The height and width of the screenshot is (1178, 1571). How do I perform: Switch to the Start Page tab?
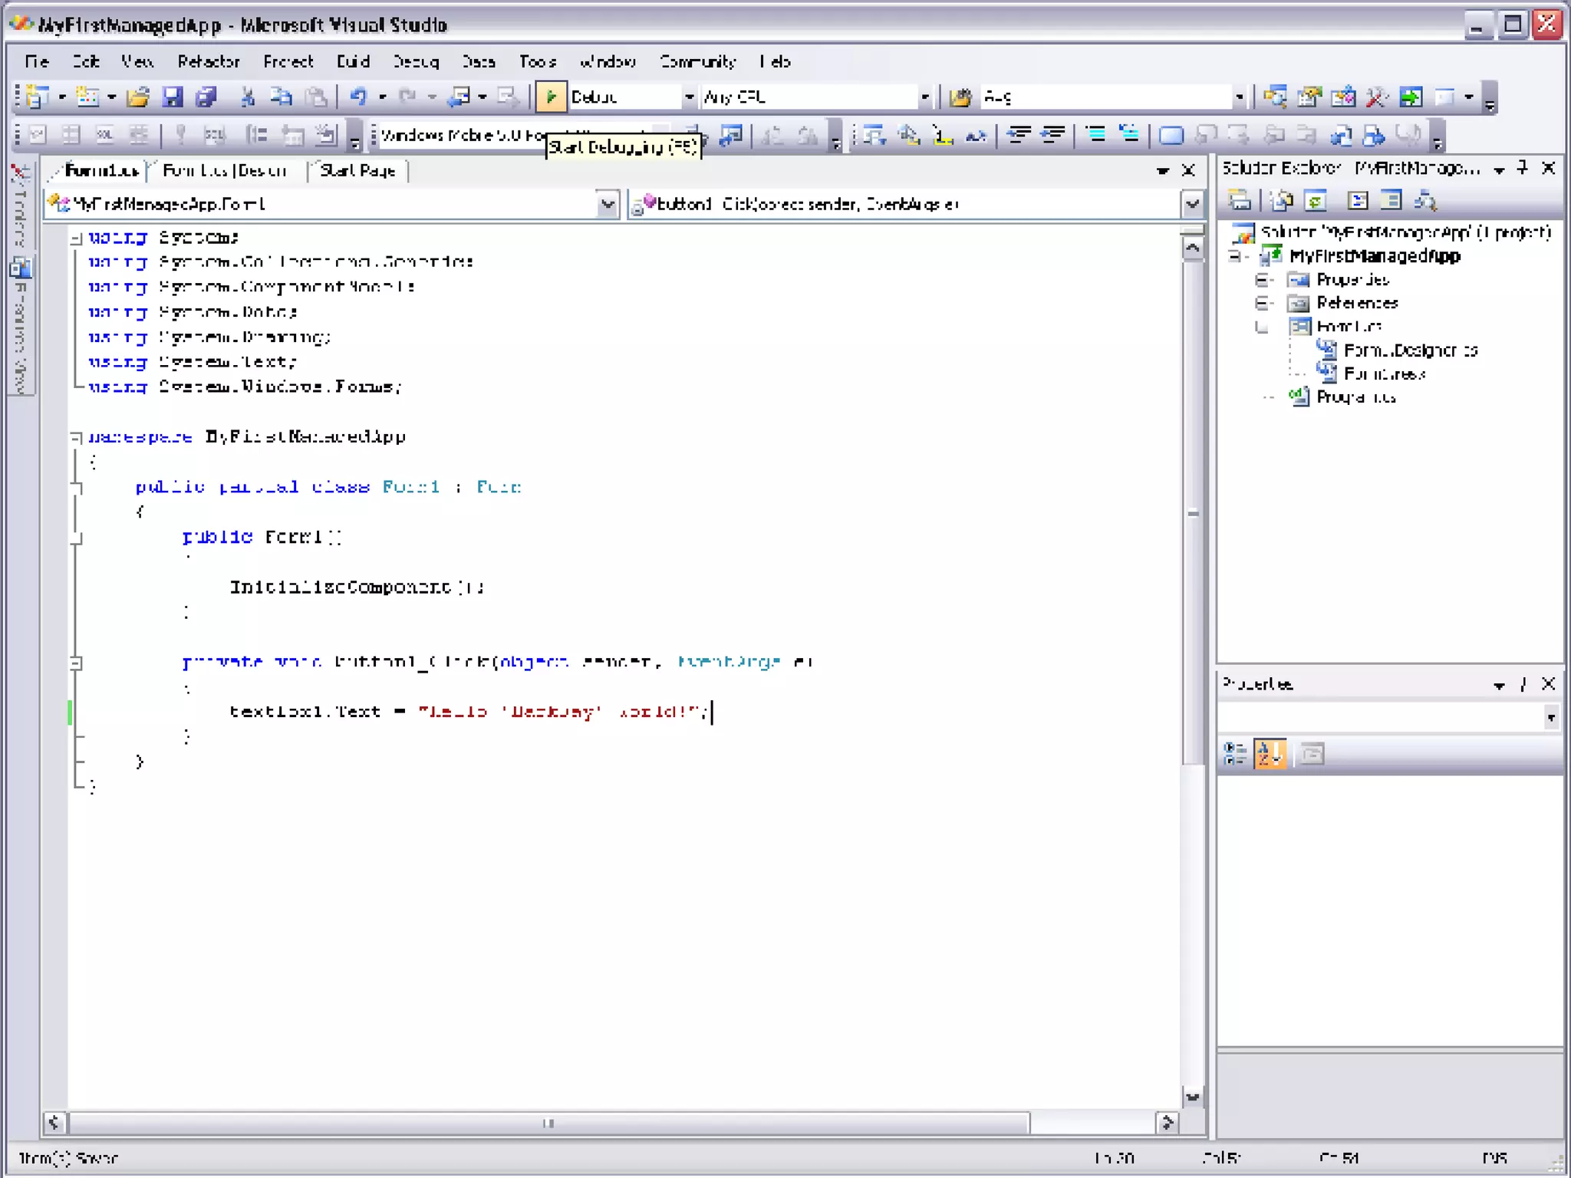pyautogui.click(x=357, y=170)
